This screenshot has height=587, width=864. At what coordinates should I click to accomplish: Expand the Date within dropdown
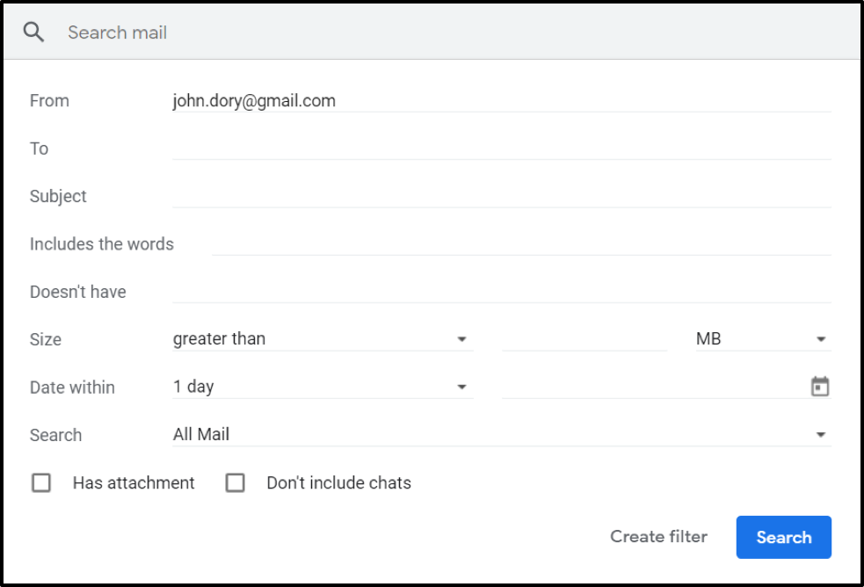[322, 387]
